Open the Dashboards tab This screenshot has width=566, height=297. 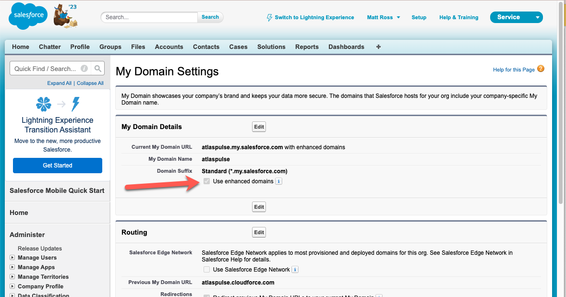(346, 47)
